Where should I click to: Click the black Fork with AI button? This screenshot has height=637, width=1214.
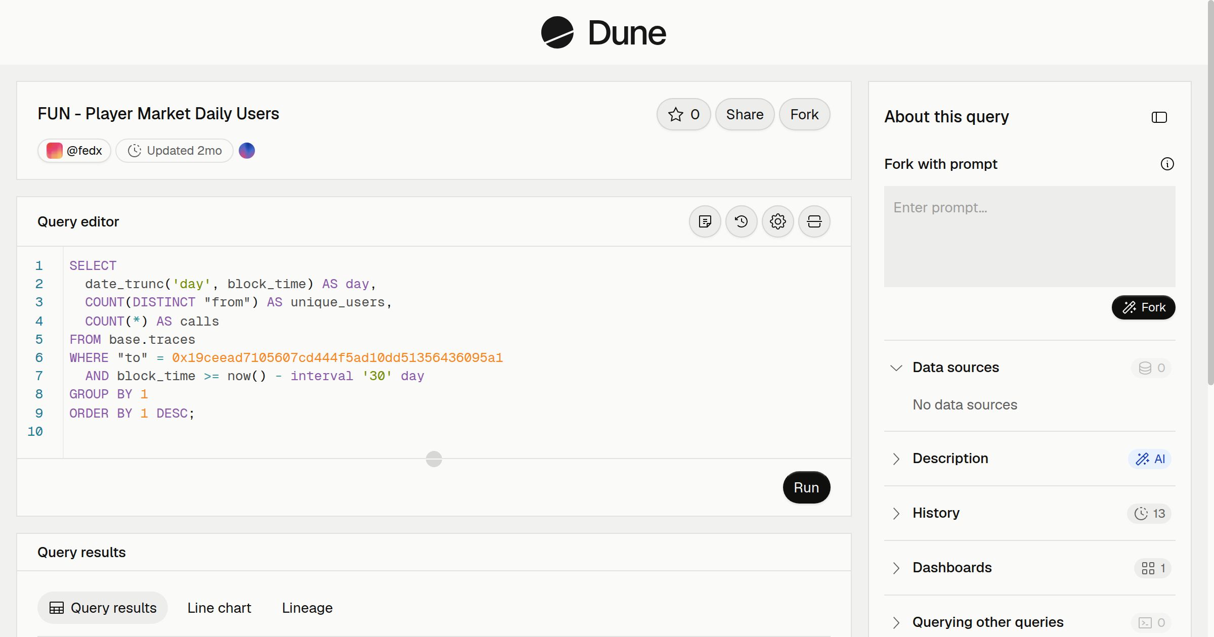point(1143,307)
